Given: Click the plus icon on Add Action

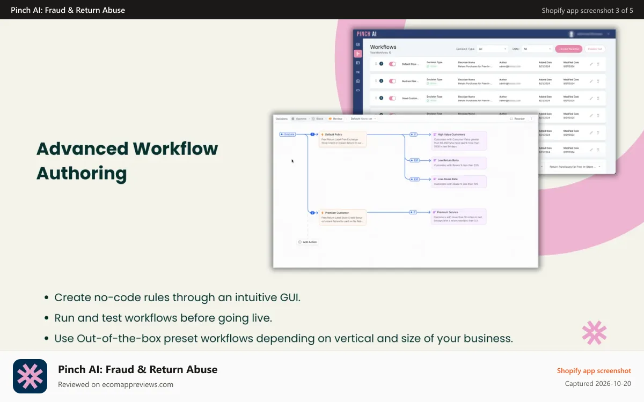Looking at the screenshot, I should click(300, 242).
